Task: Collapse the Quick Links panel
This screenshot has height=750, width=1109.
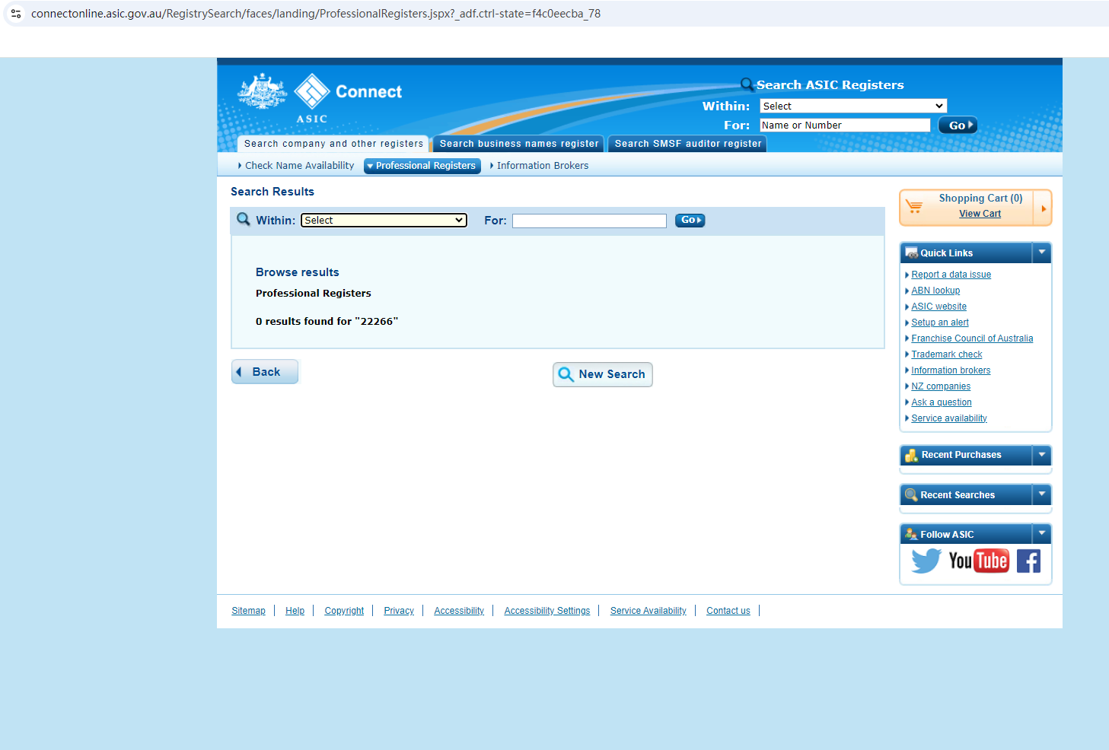Action: click(x=1042, y=253)
